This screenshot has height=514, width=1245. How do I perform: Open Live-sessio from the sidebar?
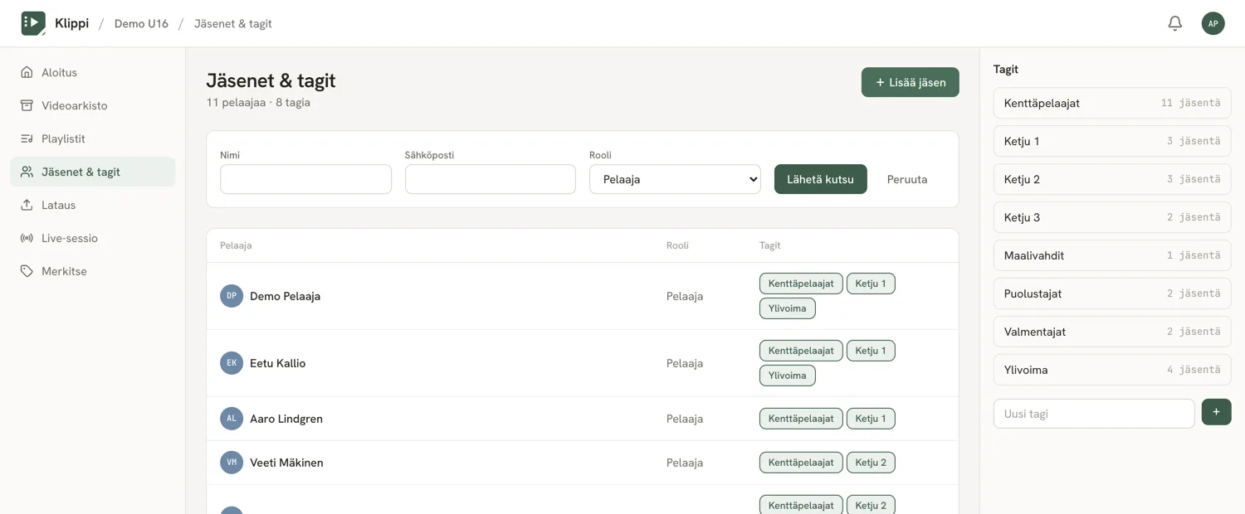93,238
